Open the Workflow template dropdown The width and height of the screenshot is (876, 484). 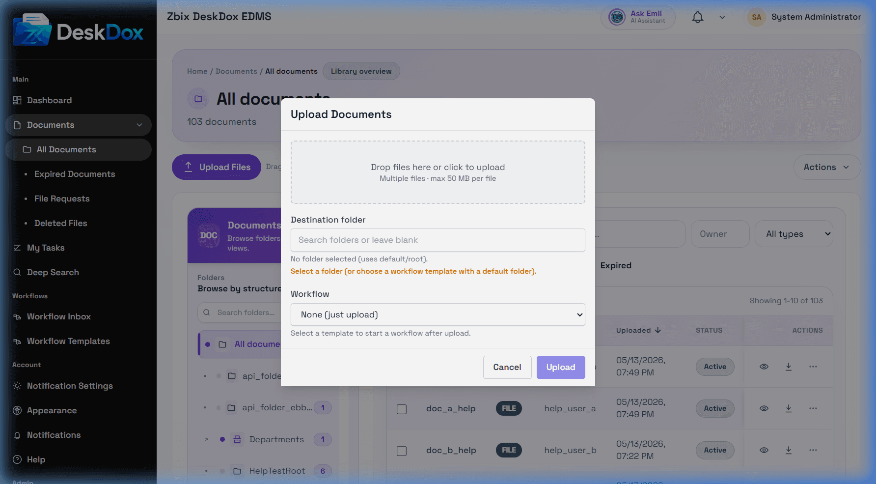click(438, 314)
